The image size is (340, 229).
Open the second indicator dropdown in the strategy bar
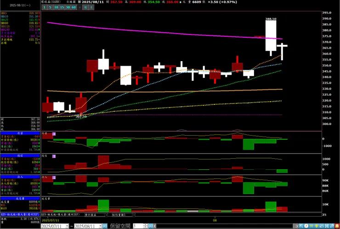coord(134,215)
